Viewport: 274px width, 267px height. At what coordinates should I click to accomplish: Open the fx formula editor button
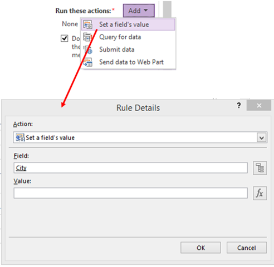tap(260, 193)
